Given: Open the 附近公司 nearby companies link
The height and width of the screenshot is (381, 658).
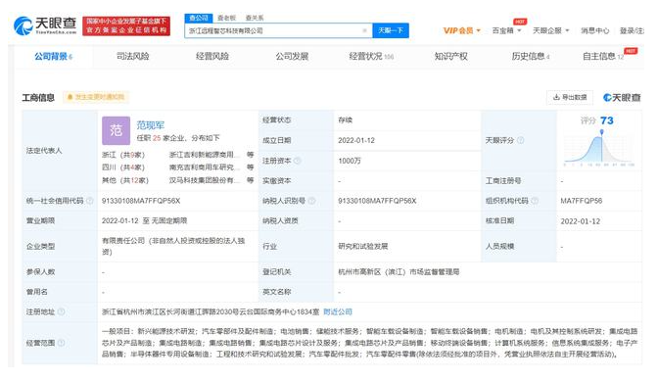Looking at the screenshot, I should [x=338, y=311].
